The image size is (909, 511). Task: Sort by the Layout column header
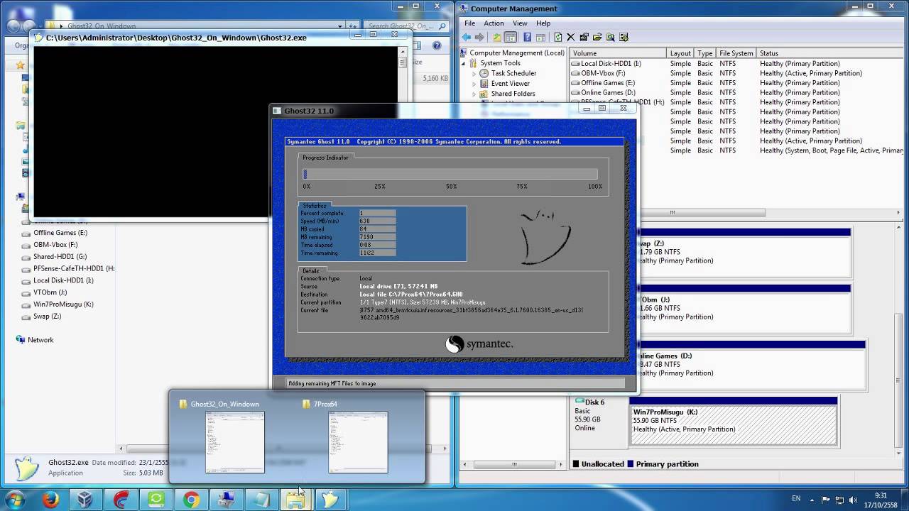[680, 53]
